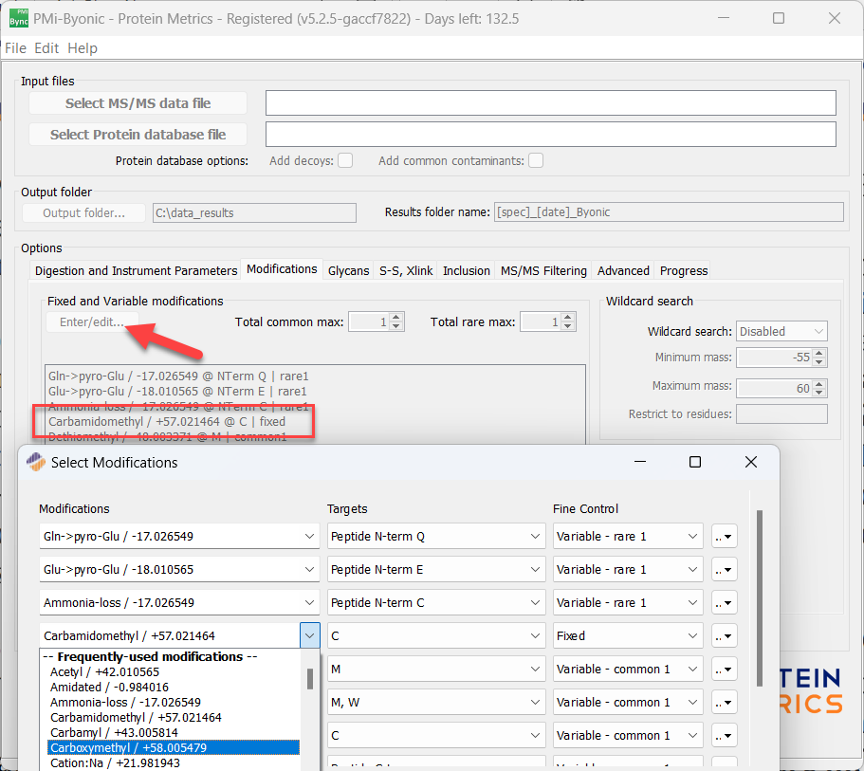Click the Output folder... button
The height and width of the screenshot is (771, 864).
point(83,212)
